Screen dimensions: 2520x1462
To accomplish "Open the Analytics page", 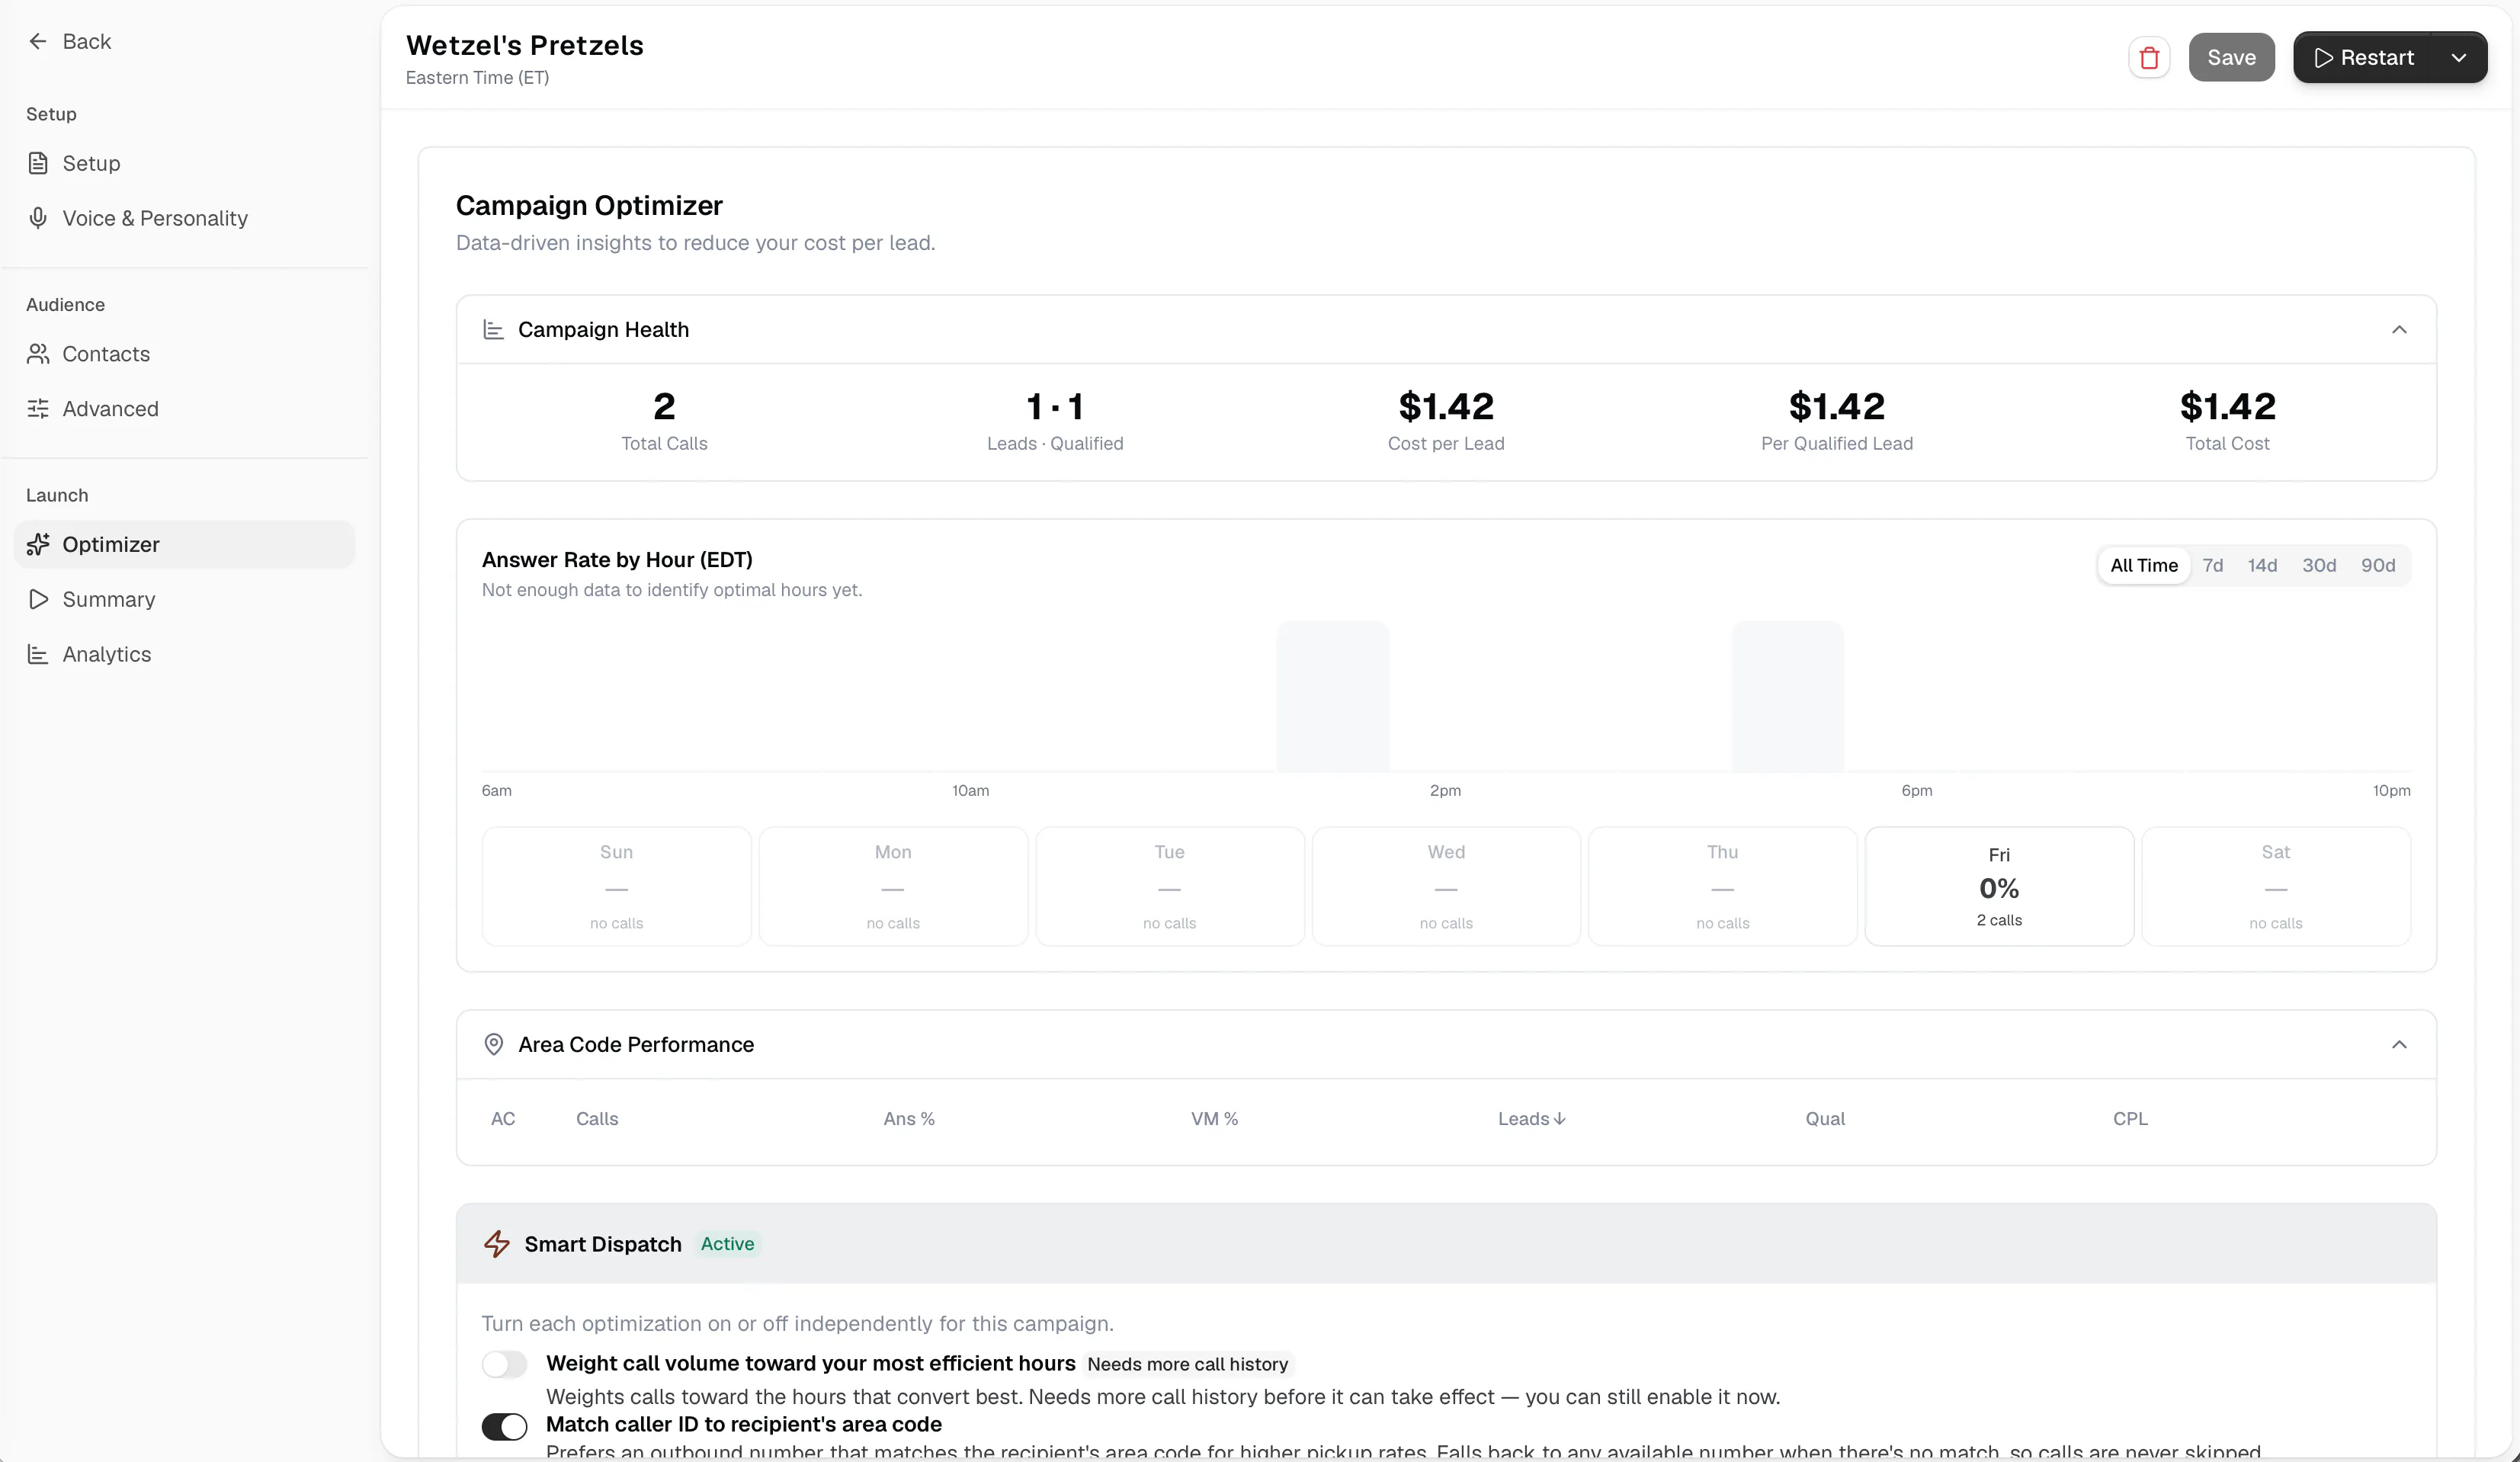I will [x=184, y=654].
